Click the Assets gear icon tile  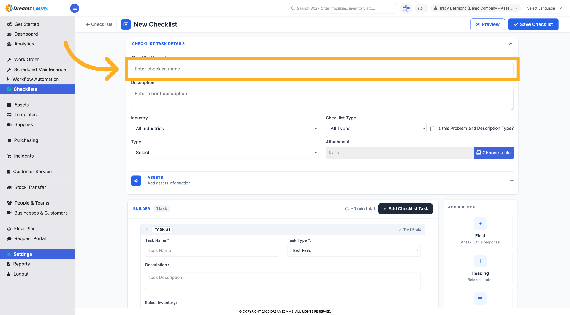[136, 181]
